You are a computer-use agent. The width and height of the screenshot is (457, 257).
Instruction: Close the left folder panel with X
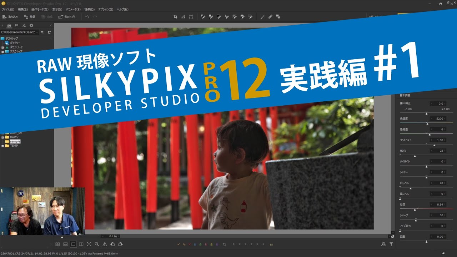[x=51, y=26]
